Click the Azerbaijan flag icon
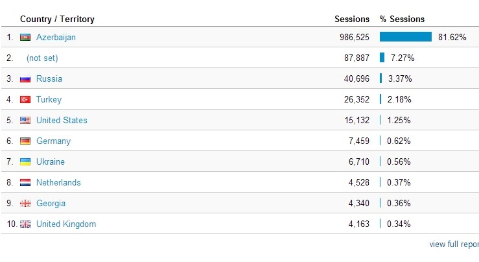 click(x=25, y=38)
